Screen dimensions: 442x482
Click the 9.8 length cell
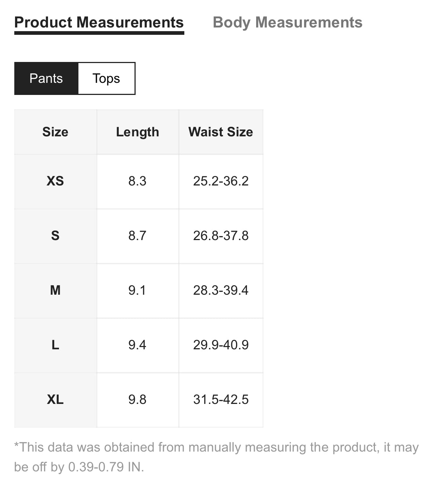[x=137, y=400]
